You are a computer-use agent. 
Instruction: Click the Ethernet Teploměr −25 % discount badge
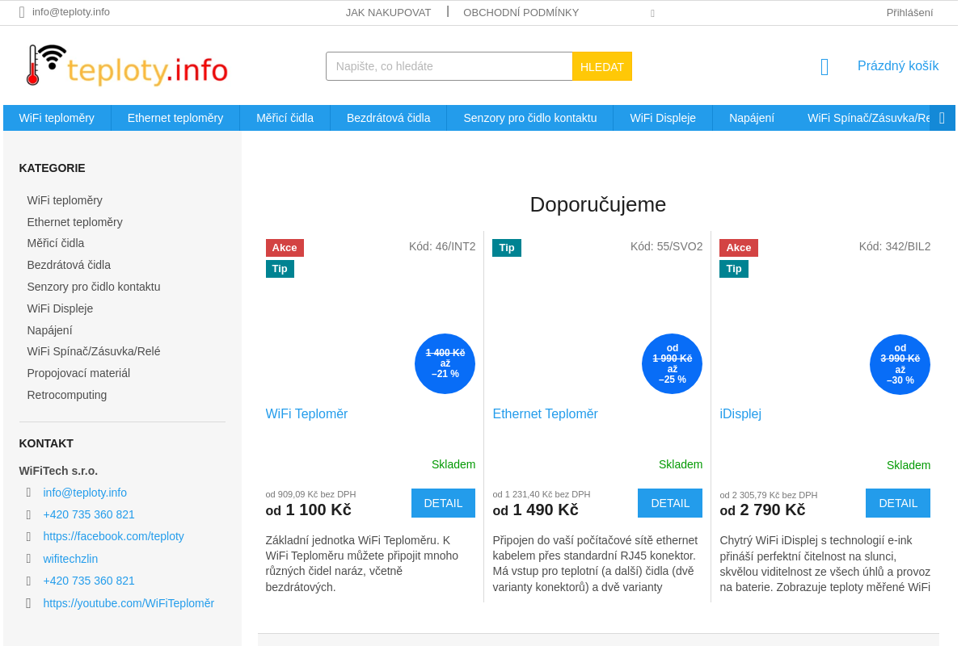point(672,363)
